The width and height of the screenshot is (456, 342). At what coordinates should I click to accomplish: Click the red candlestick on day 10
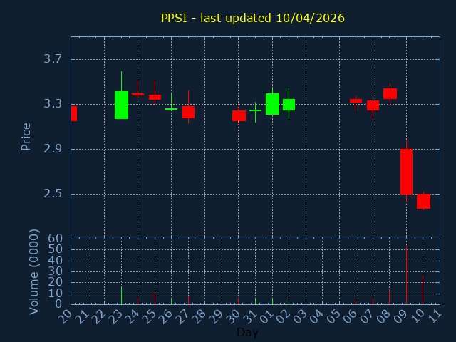[x=423, y=201]
